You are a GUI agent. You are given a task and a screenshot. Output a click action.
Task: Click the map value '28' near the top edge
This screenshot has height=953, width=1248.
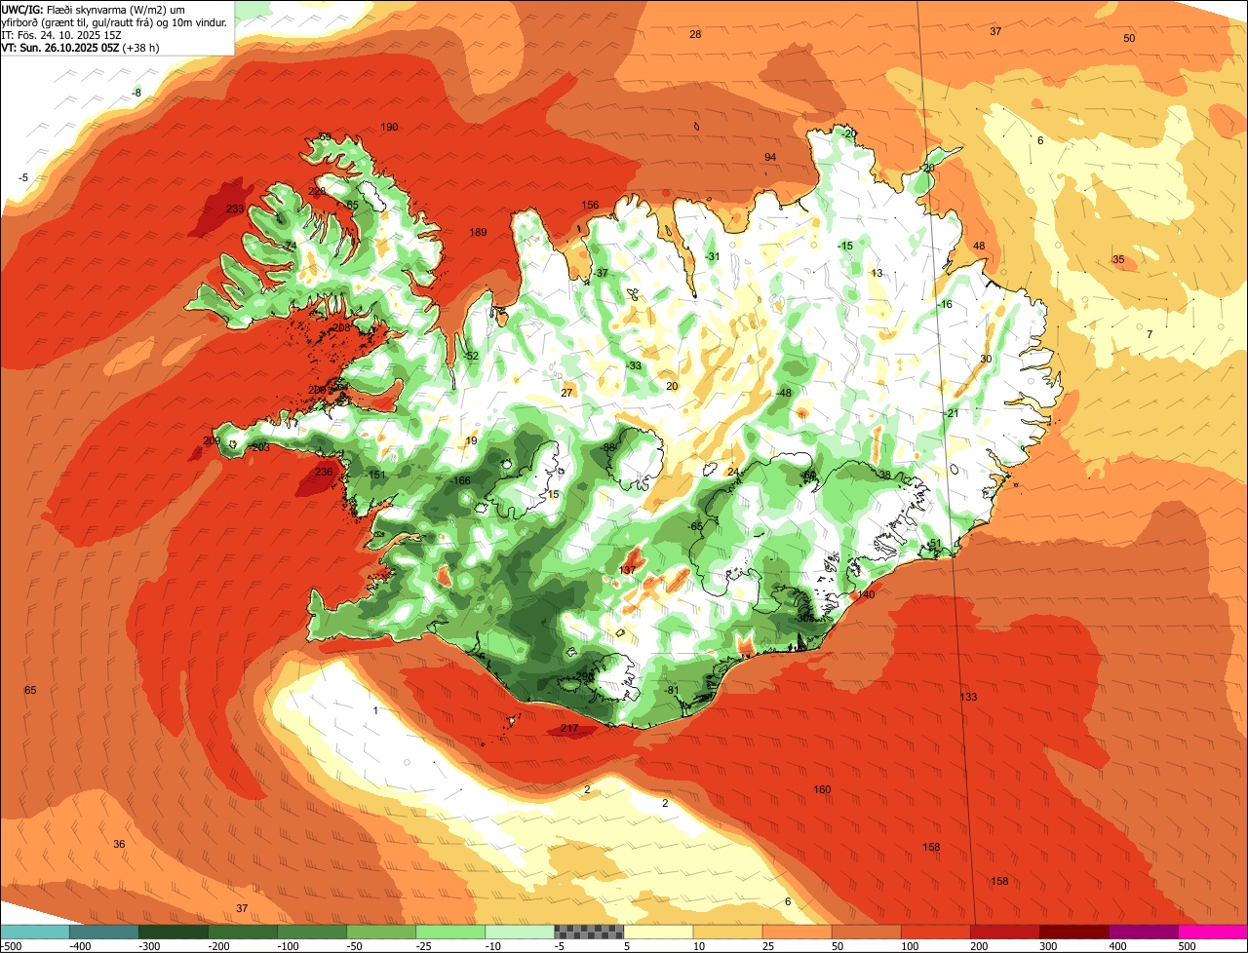point(695,35)
